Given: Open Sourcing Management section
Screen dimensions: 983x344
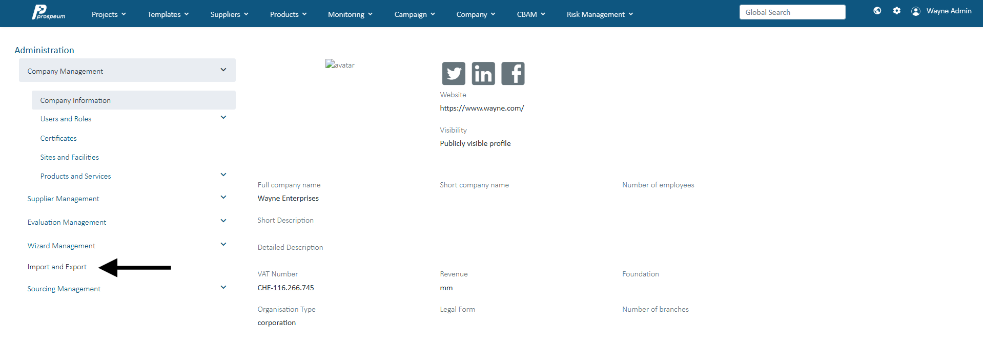Looking at the screenshot, I should pyautogui.click(x=64, y=289).
